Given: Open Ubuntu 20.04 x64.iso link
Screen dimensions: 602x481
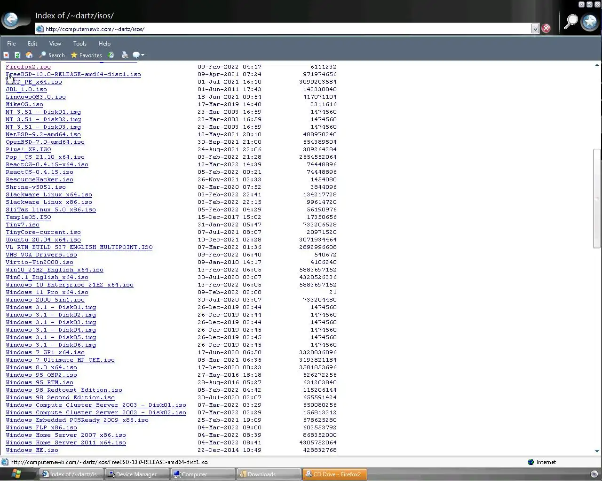Looking at the screenshot, I should [x=43, y=240].
